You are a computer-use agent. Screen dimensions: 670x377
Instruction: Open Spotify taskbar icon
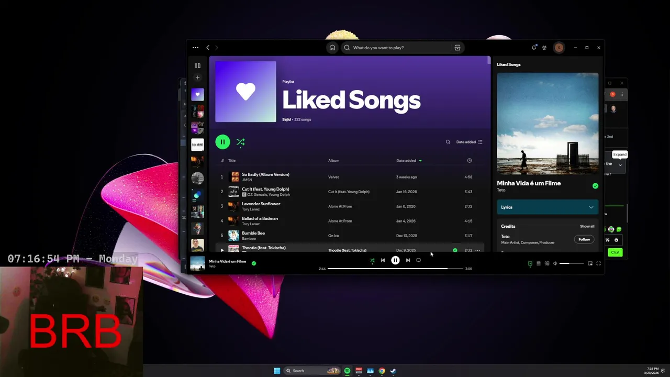pos(347,371)
